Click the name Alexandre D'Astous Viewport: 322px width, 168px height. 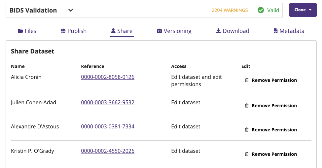[x=35, y=126]
